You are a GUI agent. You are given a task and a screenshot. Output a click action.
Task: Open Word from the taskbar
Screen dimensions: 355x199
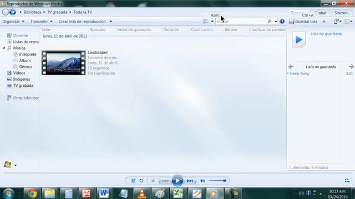coord(104,193)
